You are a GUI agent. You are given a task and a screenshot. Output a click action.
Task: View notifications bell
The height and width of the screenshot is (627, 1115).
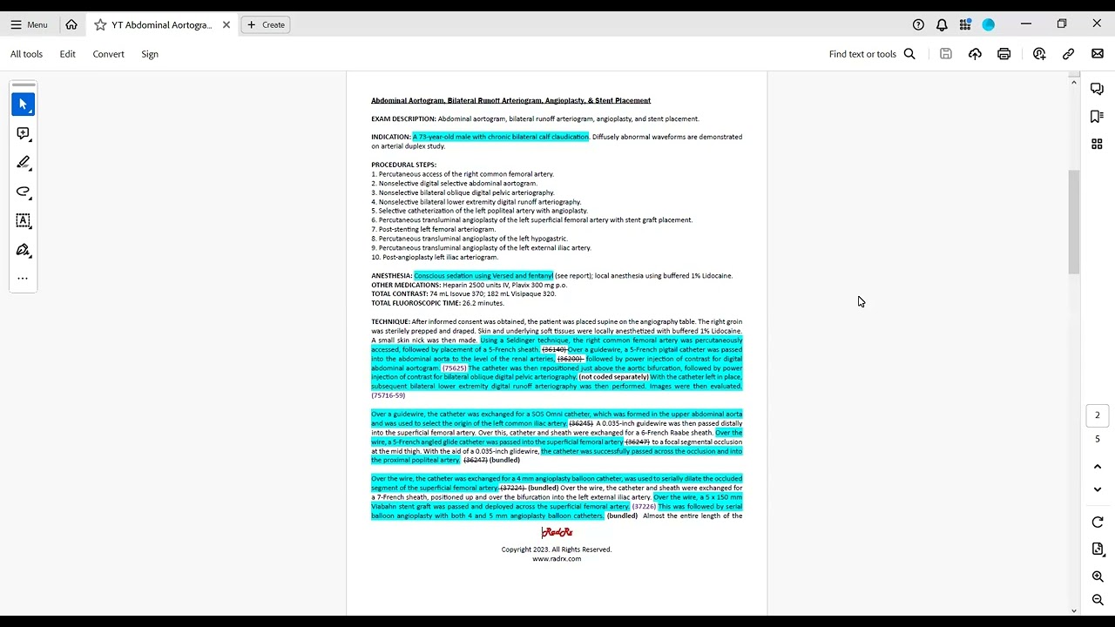tap(942, 24)
